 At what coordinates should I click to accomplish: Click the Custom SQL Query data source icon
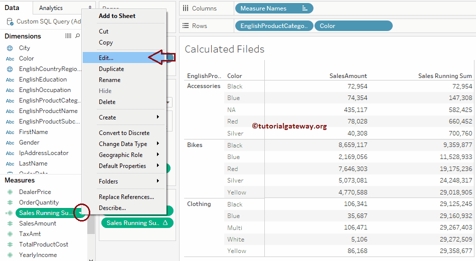tap(10, 21)
